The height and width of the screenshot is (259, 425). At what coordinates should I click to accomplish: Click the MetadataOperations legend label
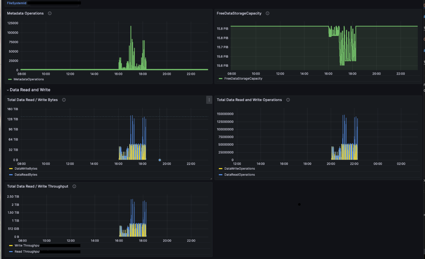point(28,79)
